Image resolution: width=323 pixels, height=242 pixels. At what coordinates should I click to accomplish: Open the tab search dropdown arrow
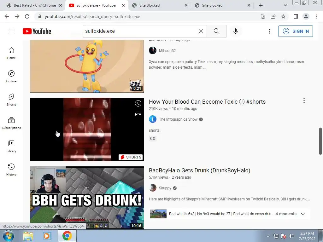pos(285,6)
